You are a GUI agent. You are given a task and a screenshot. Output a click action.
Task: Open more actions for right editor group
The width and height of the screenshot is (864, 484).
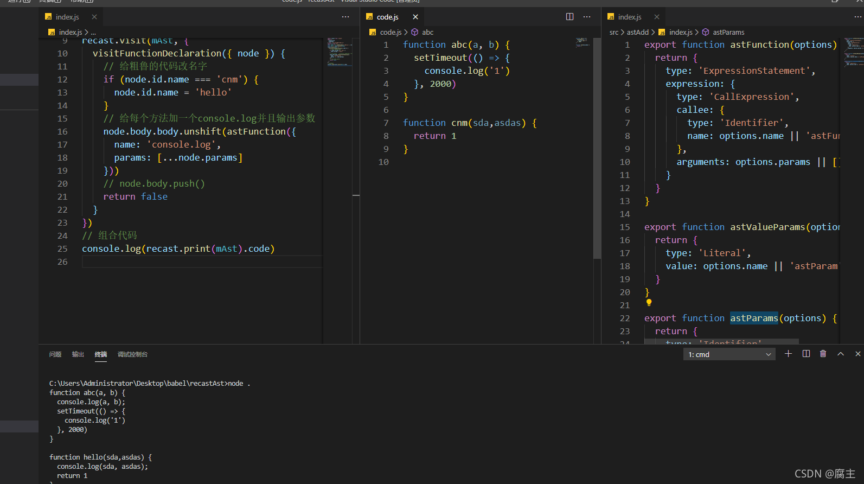[858, 17]
